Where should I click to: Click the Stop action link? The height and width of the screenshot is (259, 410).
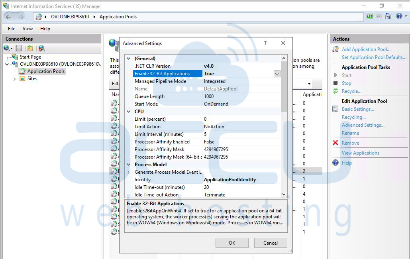347,83
